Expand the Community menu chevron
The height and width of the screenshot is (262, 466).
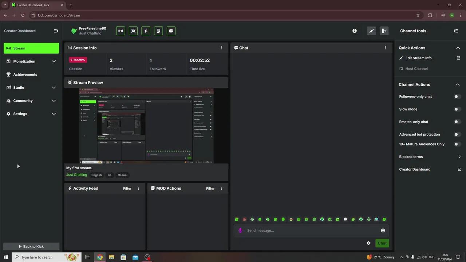pos(54,101)
